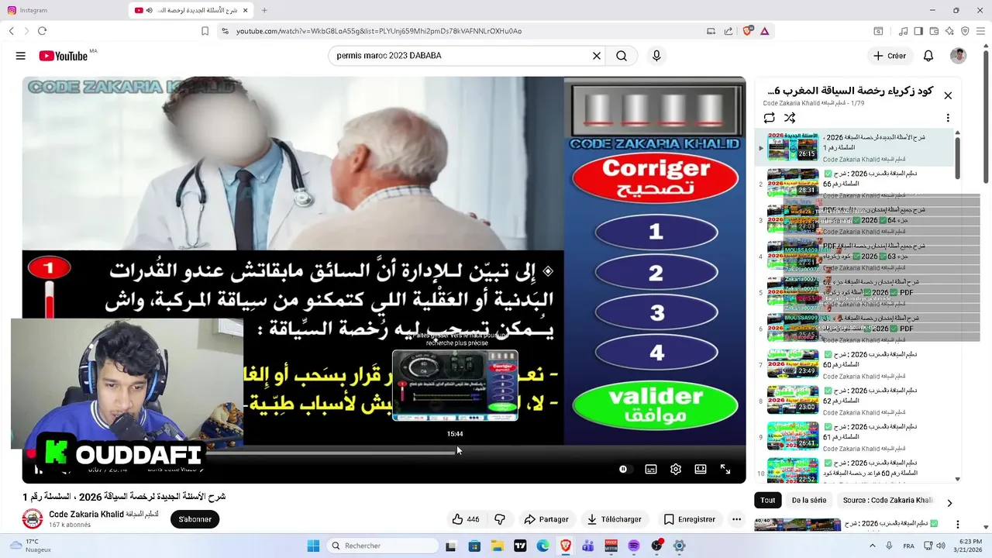Open OBS Studio from the taskbar

tap(657, 546)
